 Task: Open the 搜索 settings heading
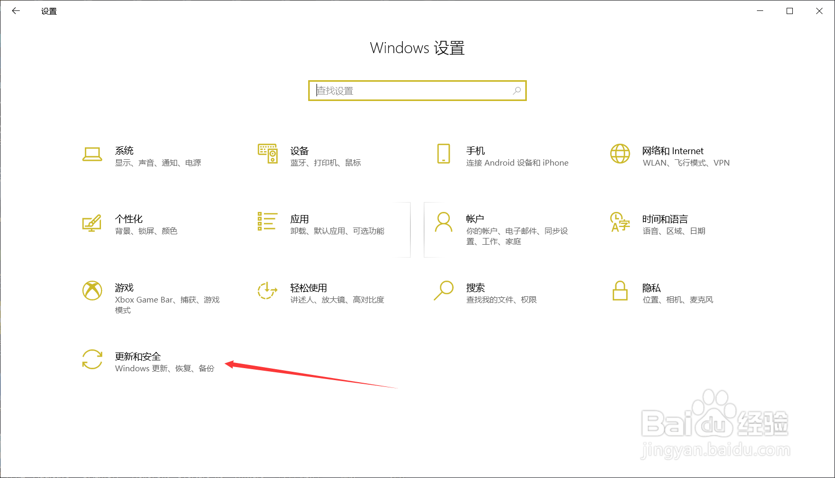click(476, 287)
